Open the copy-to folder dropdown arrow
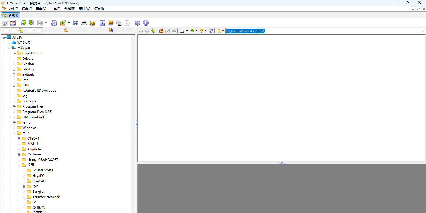 69,23
